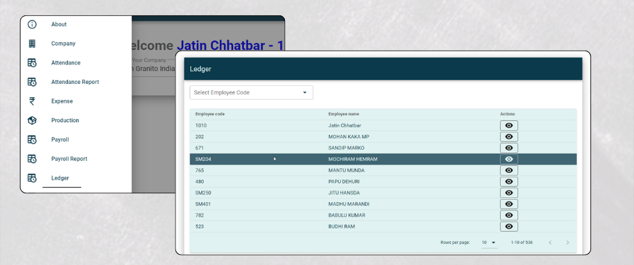
Task: Click the Attendance calendar icon
Action: coord(32,63)
